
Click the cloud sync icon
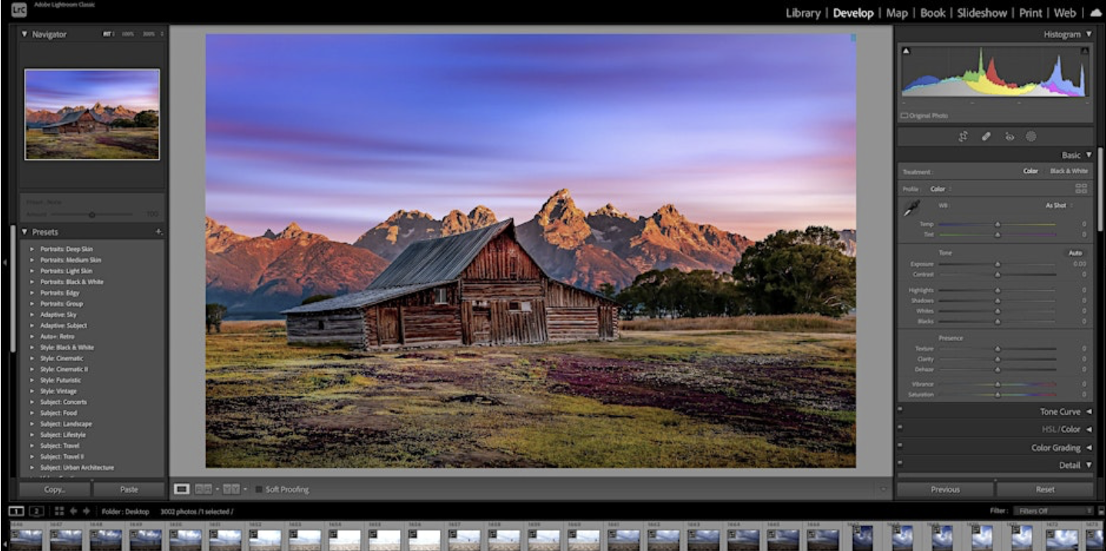pyautogui.click(x=1097, y=12)
